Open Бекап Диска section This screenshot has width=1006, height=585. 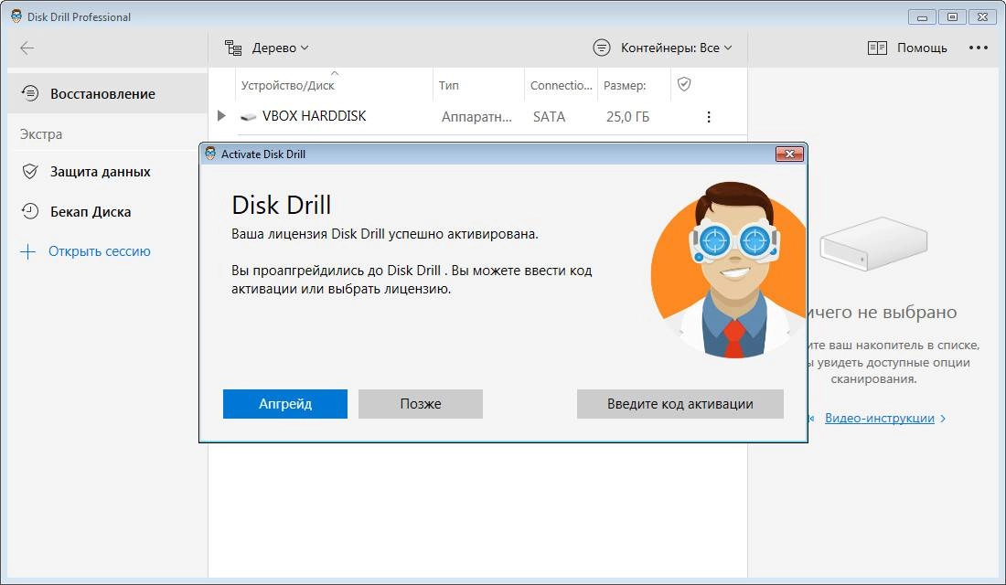click(91, 212)
